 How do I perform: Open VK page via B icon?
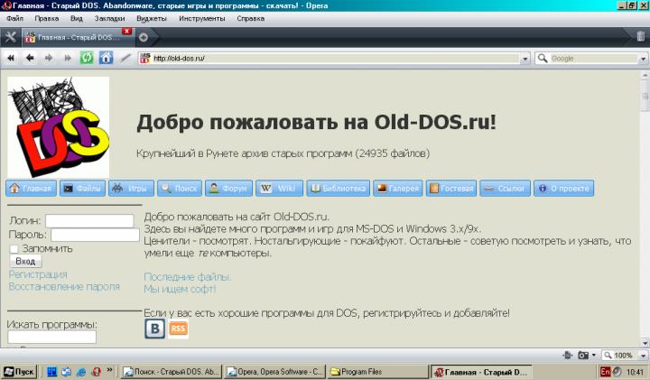point(154,329)
